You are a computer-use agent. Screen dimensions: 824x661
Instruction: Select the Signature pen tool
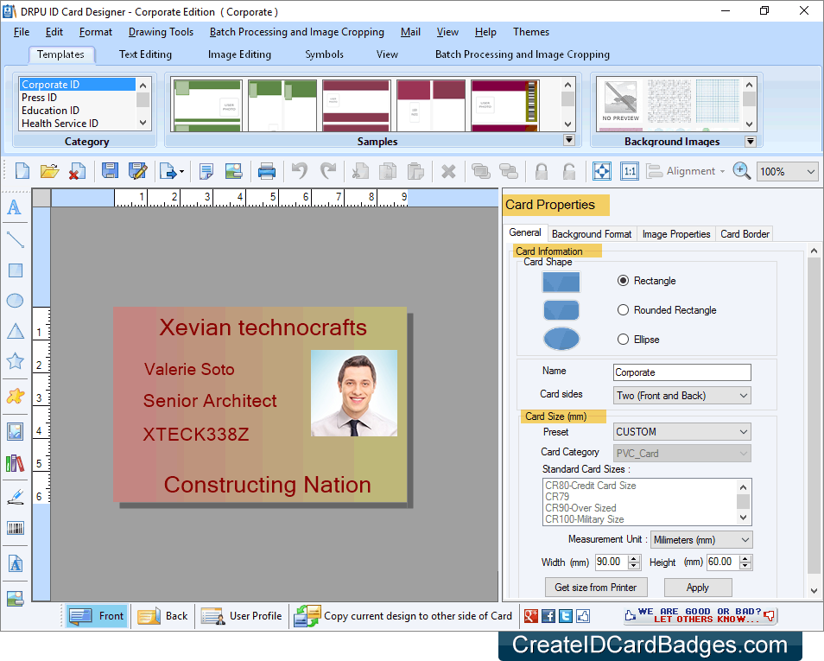(16, 497)
